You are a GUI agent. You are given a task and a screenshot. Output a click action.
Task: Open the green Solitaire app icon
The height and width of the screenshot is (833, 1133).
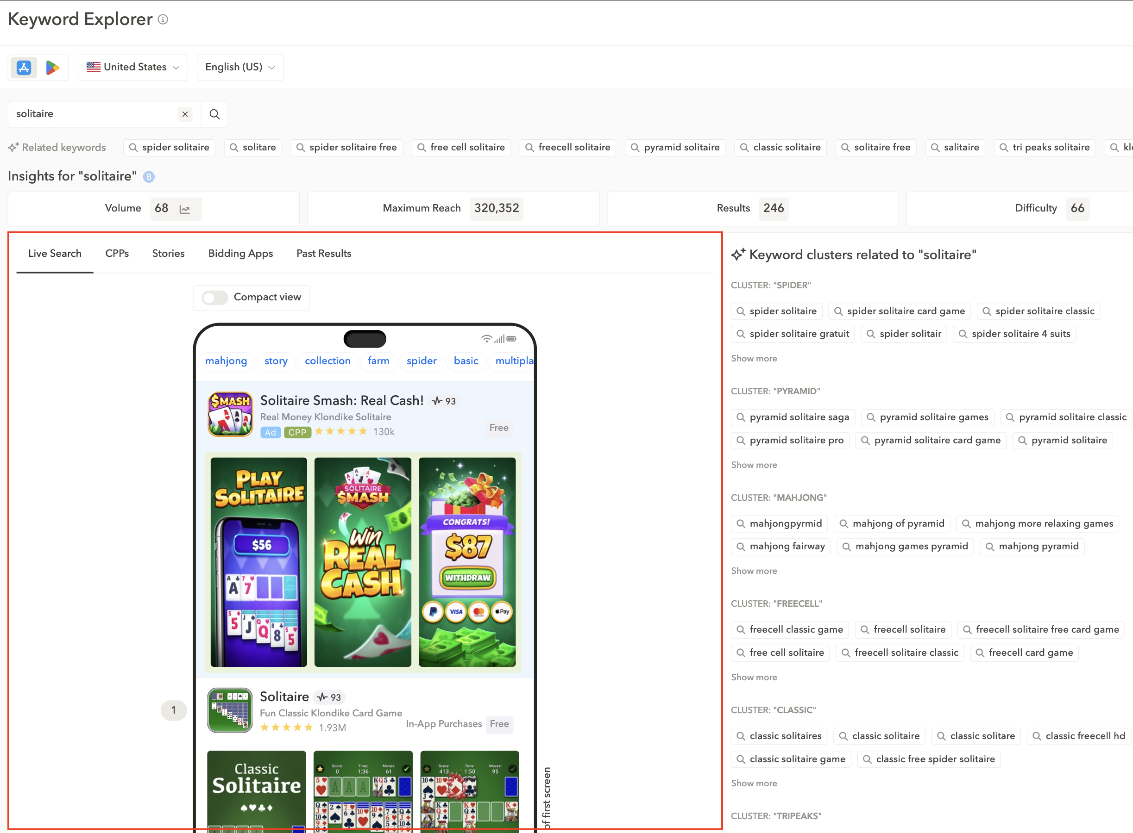point(230,710)
